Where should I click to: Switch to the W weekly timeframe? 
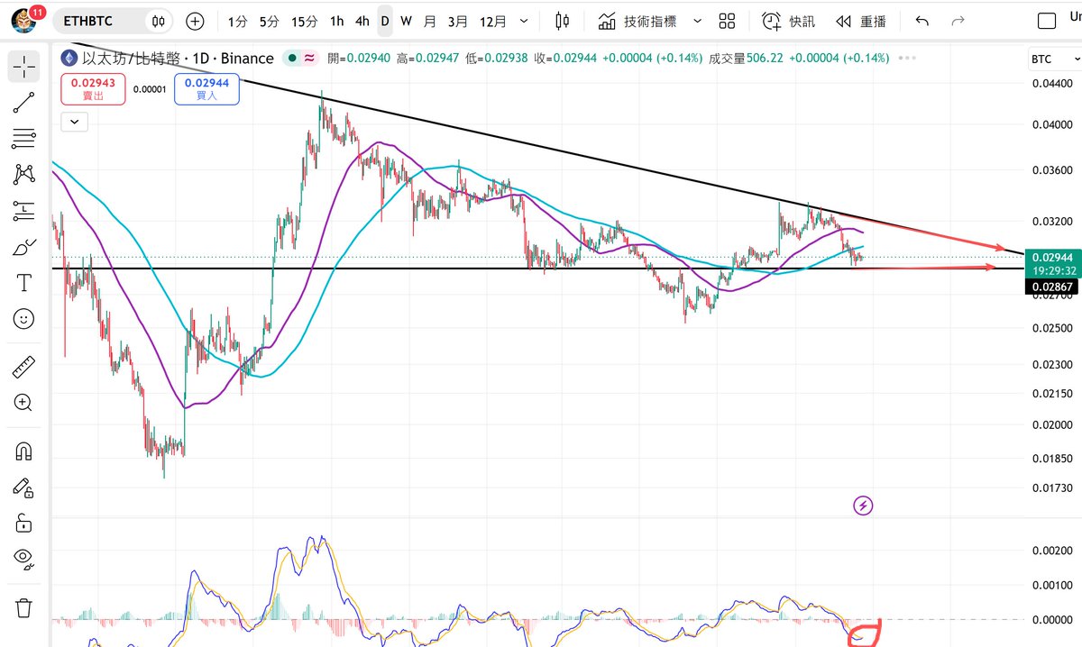(407, 21)
